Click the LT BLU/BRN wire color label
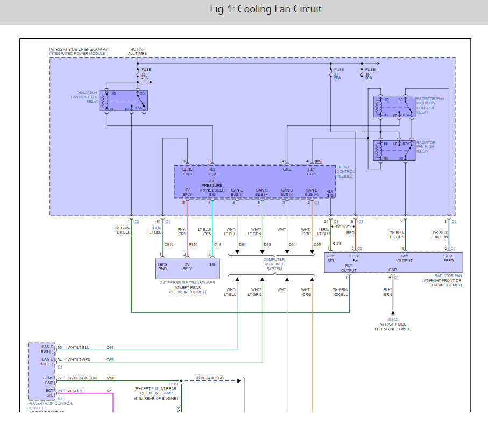The image size is (488, 424). 204,231
